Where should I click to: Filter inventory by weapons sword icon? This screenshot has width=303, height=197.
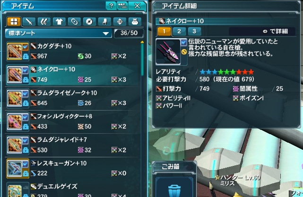click(x=29, y=22)
